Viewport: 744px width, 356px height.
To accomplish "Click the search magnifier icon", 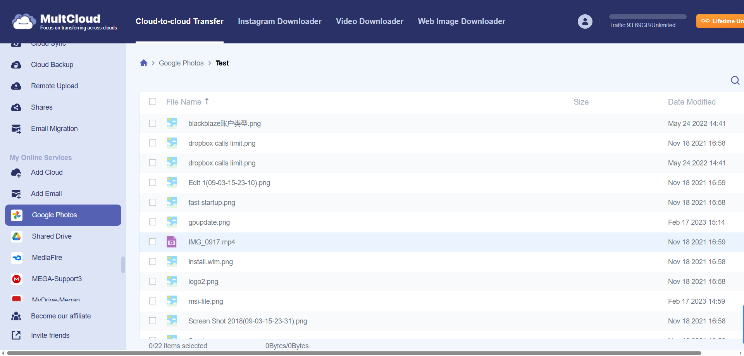I will 735,81.
